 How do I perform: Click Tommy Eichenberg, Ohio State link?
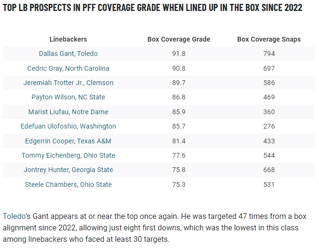(x=68, y=155)
